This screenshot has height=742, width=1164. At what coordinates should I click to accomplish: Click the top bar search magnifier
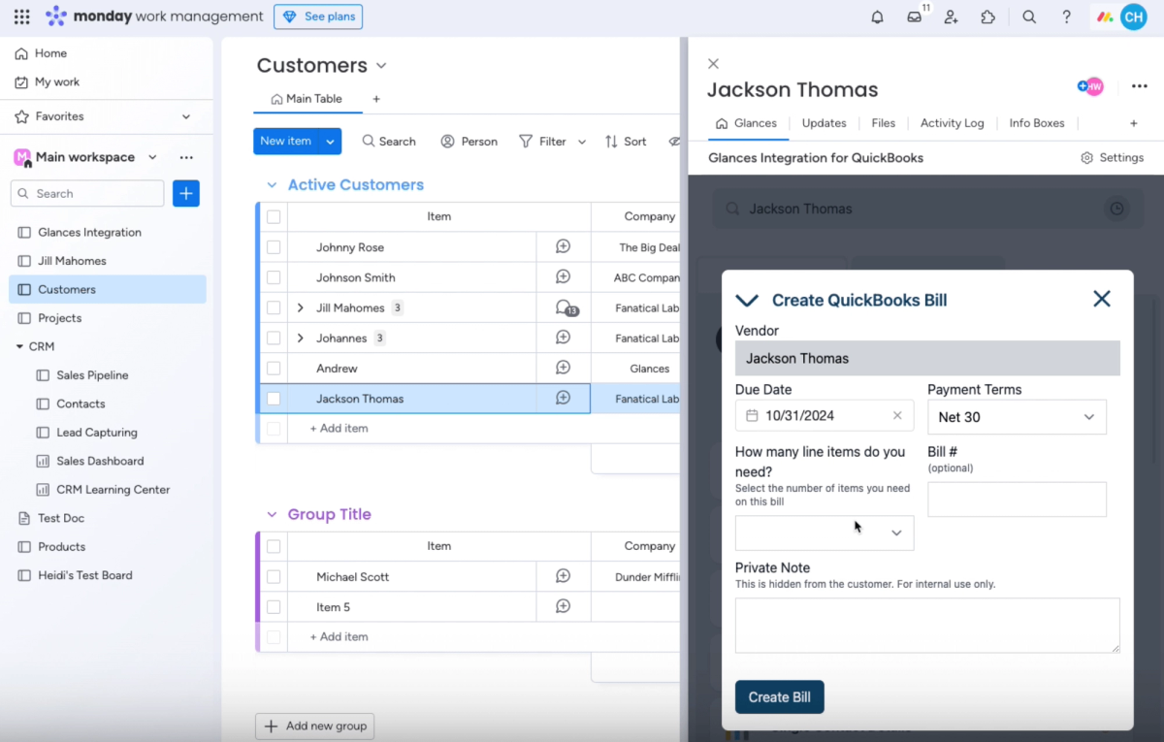[x=1029, y=16]
